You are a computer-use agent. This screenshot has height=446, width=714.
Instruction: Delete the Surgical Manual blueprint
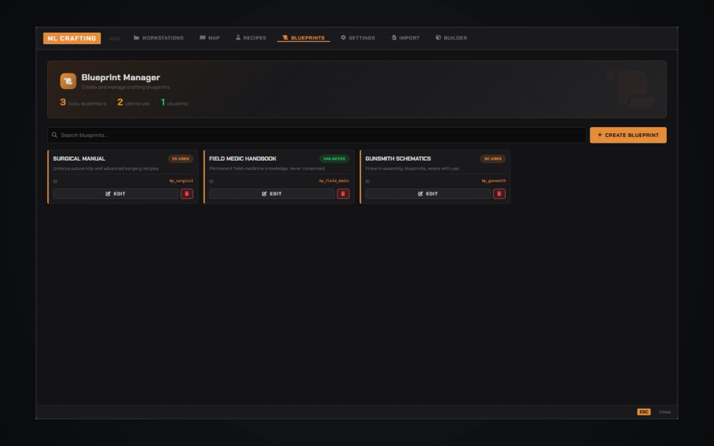[187, 194]
